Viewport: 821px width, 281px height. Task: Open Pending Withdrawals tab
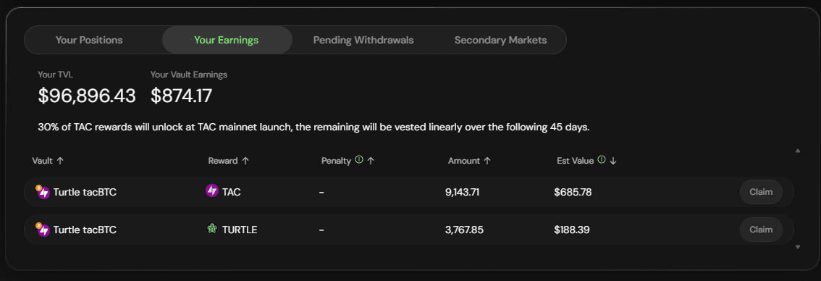pyautogui.click(x=363, y=40)
